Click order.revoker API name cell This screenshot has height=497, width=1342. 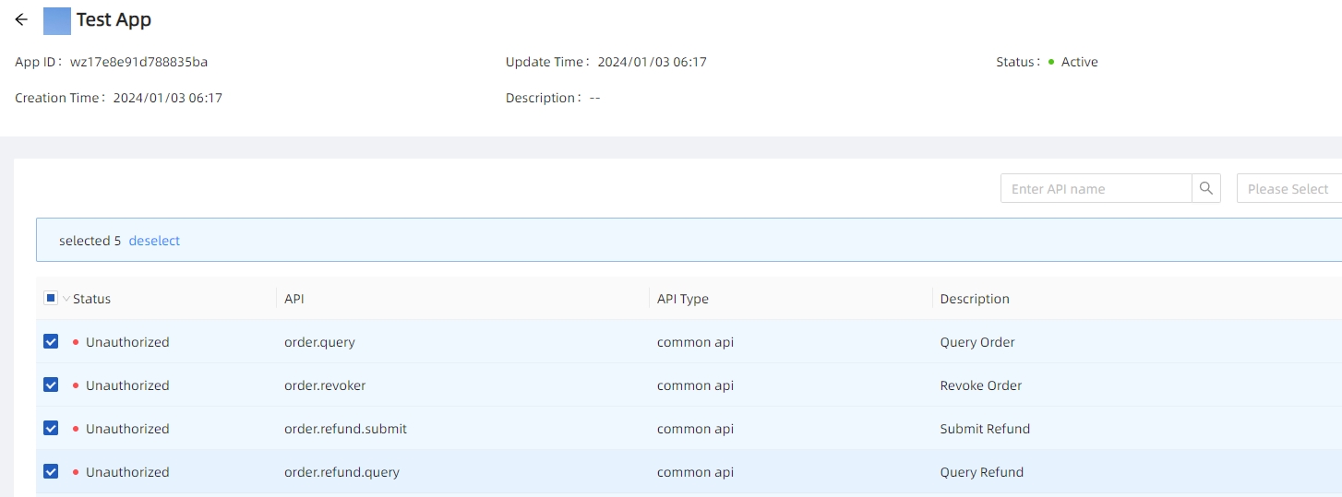point(325,385)
